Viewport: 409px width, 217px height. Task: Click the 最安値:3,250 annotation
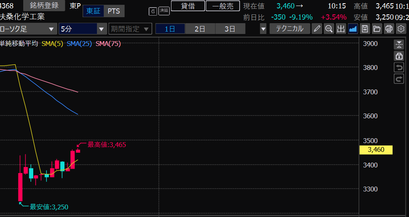(49, 207)
